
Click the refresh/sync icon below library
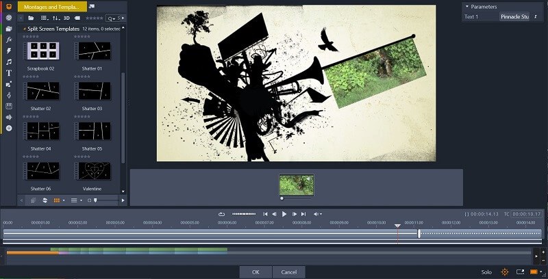click(45, 200)
